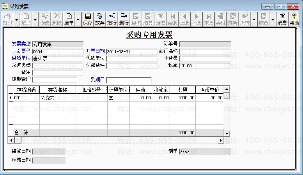Click the 业务员 salesperson field

[205, 59]
